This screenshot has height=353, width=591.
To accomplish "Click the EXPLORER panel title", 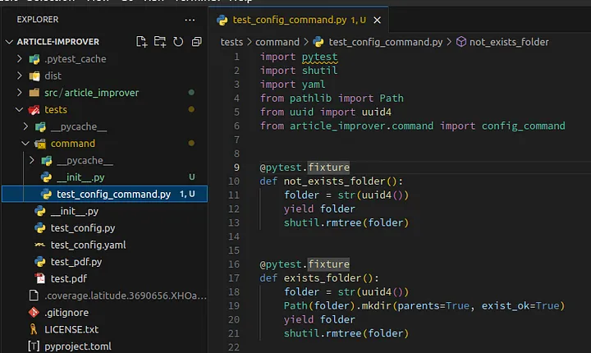I will 37,20.
